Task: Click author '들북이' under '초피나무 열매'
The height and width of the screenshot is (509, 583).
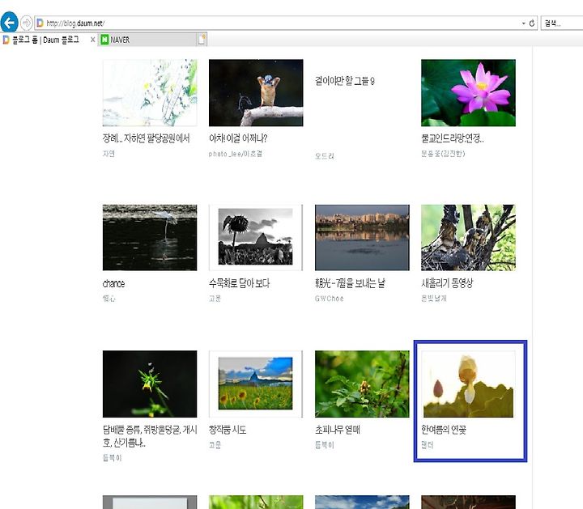Action: [325, 445]
